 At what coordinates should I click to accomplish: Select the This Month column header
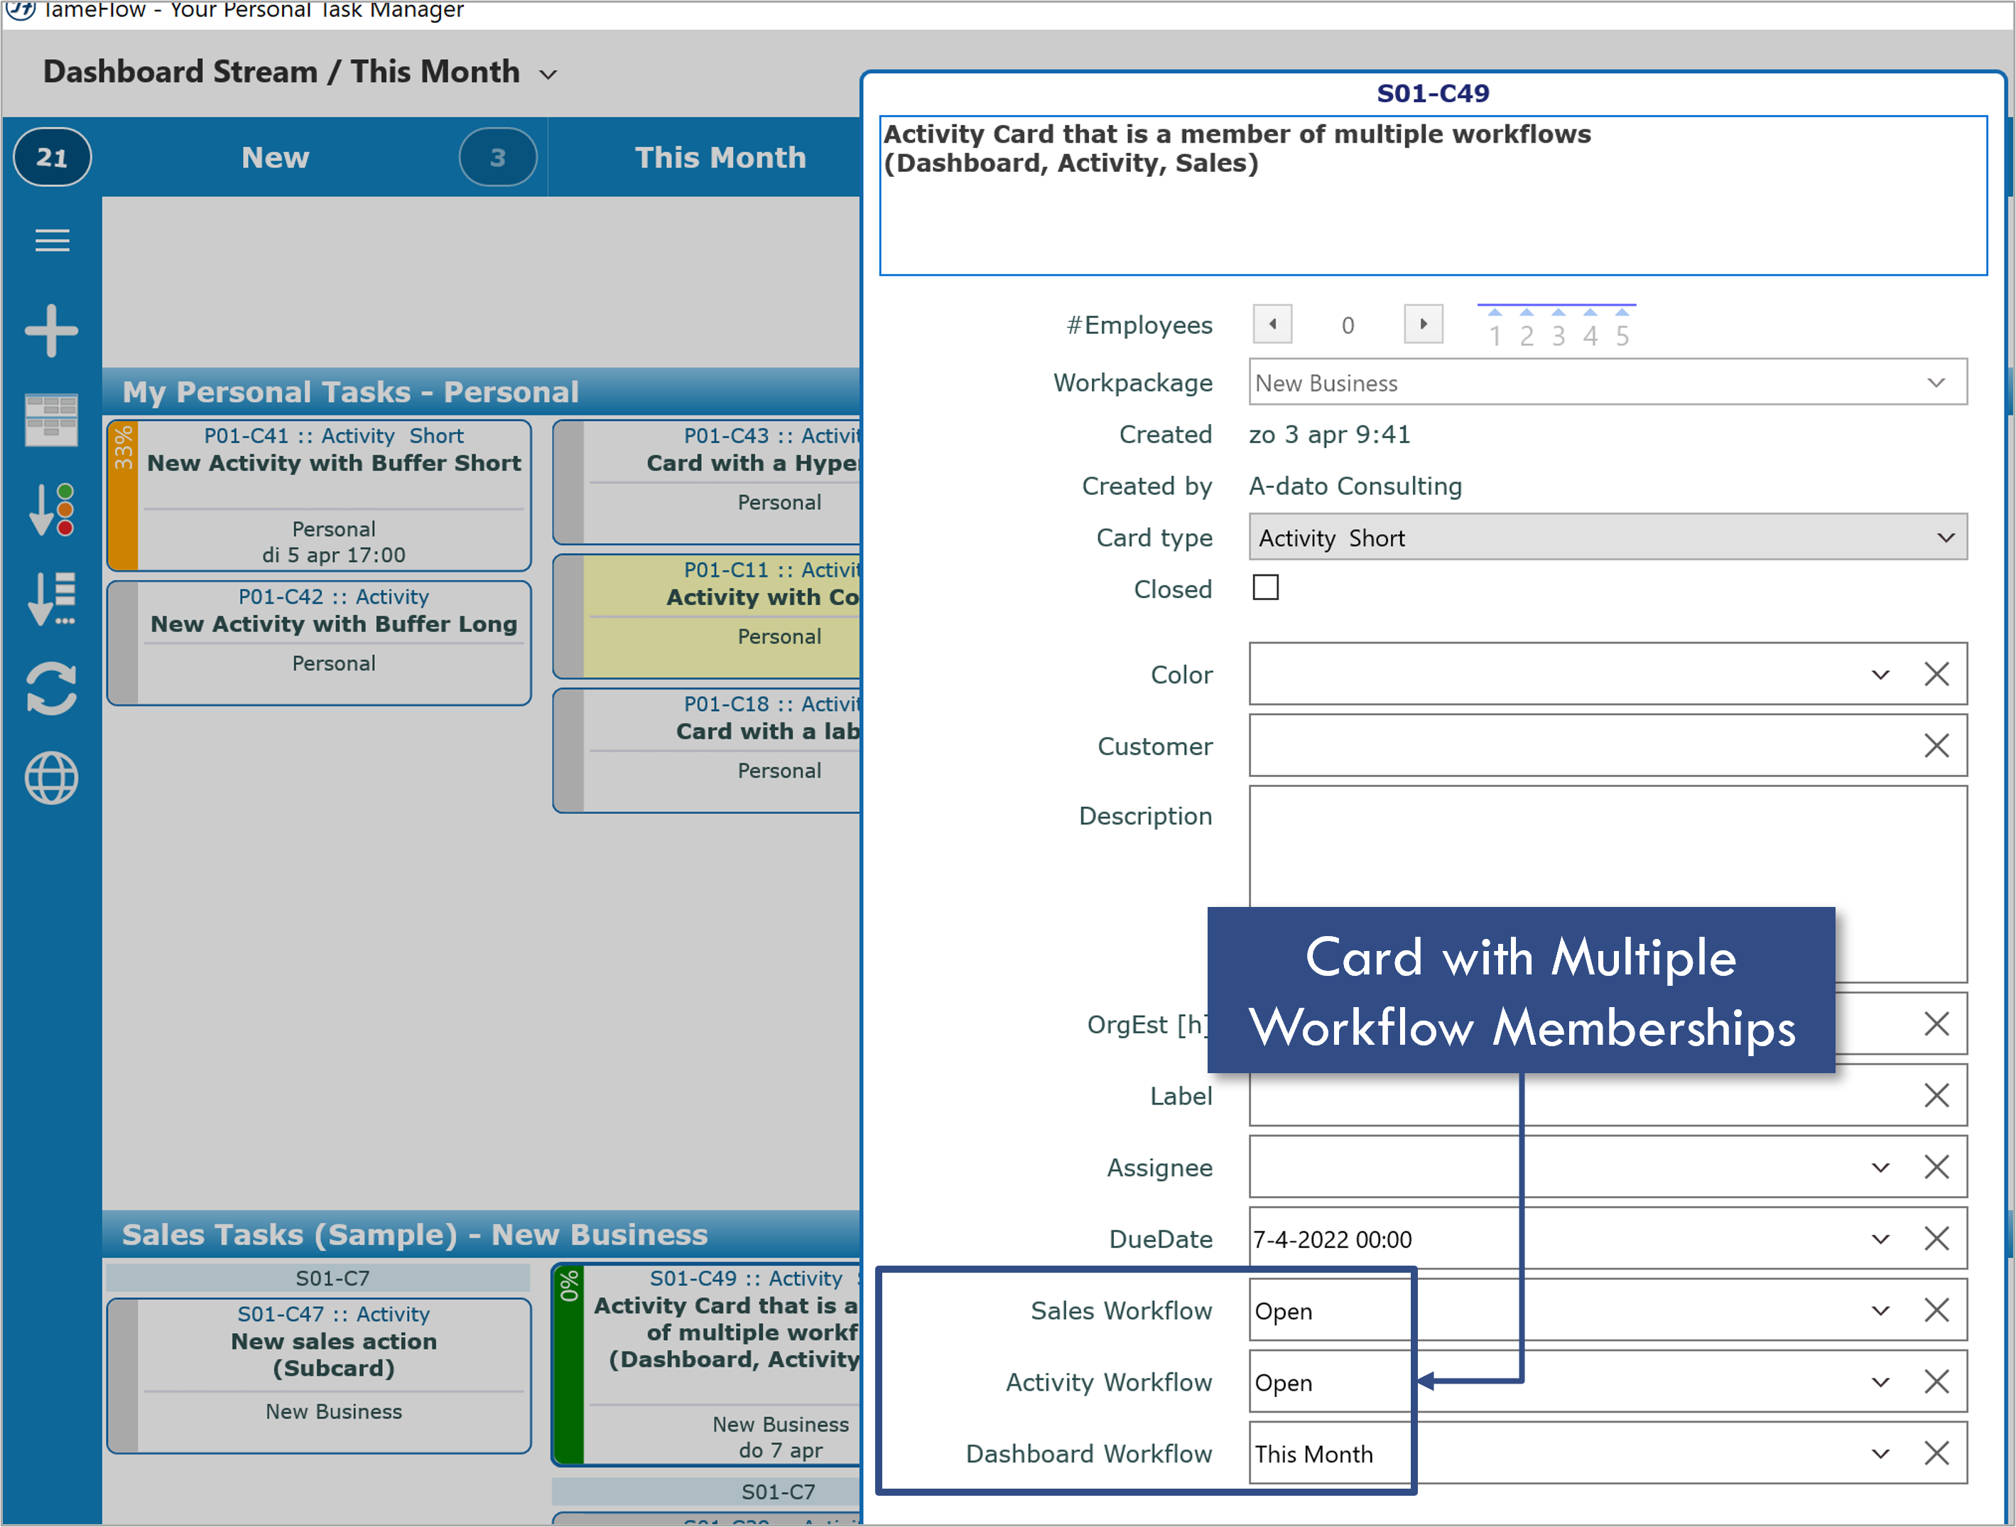[x=720, y=158]
